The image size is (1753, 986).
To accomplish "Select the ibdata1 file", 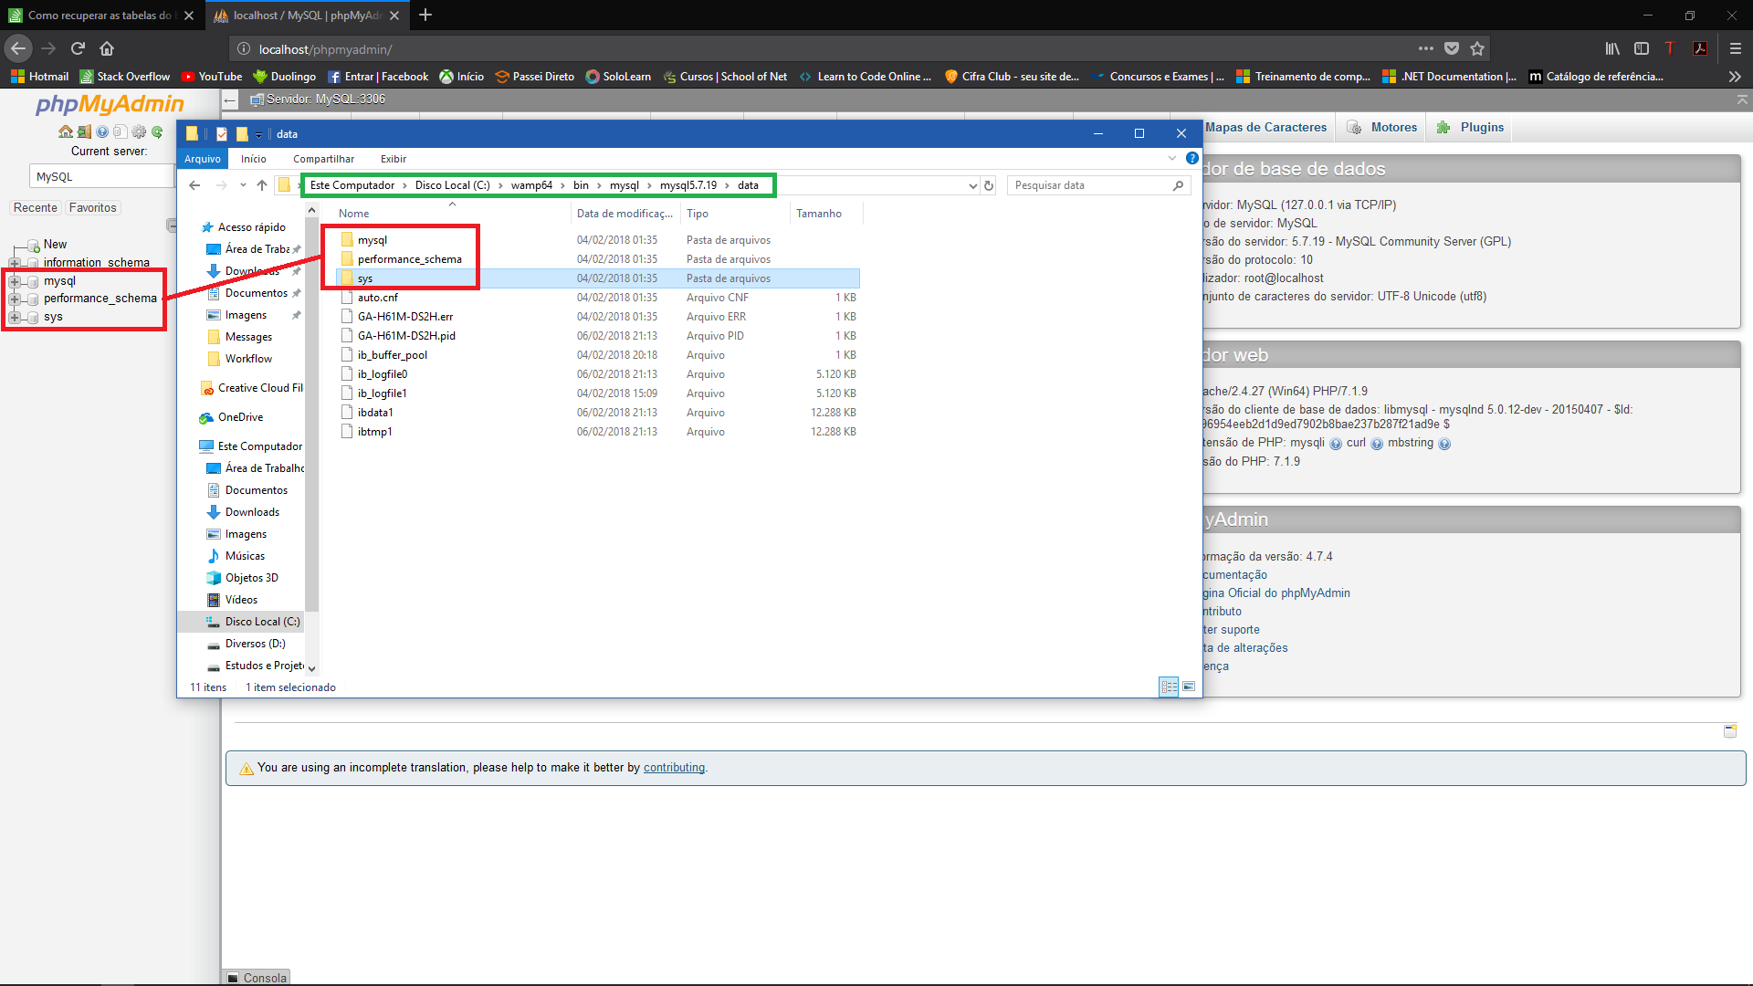I will click(x=375, y=413).
